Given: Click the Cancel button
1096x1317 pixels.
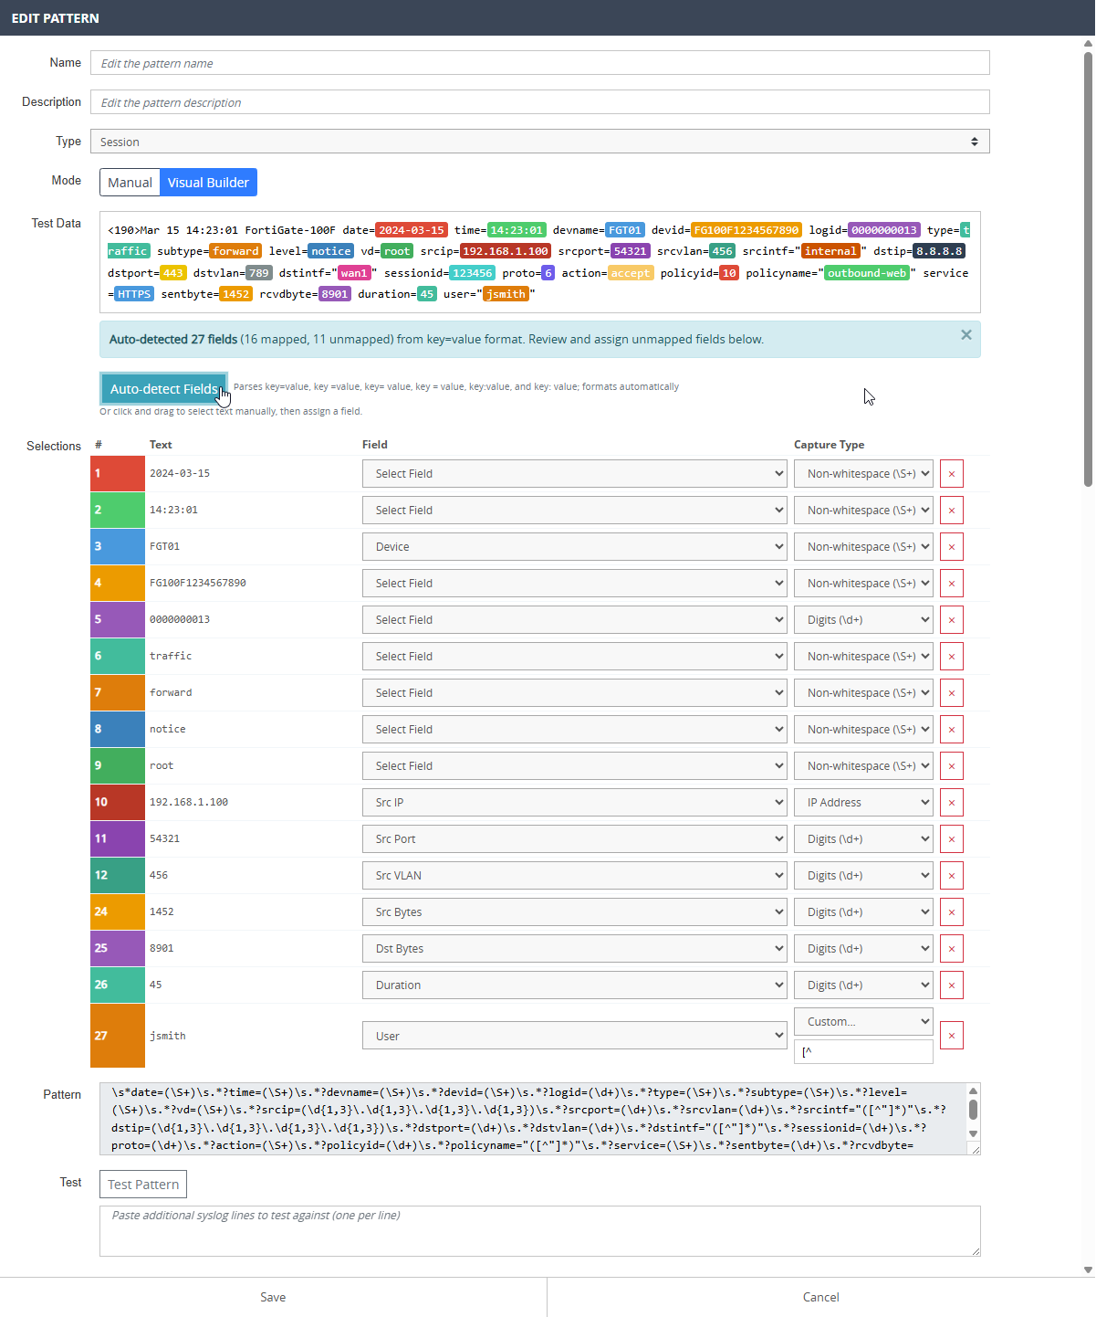Looking at the screenshot, I should coord(821,1297).
